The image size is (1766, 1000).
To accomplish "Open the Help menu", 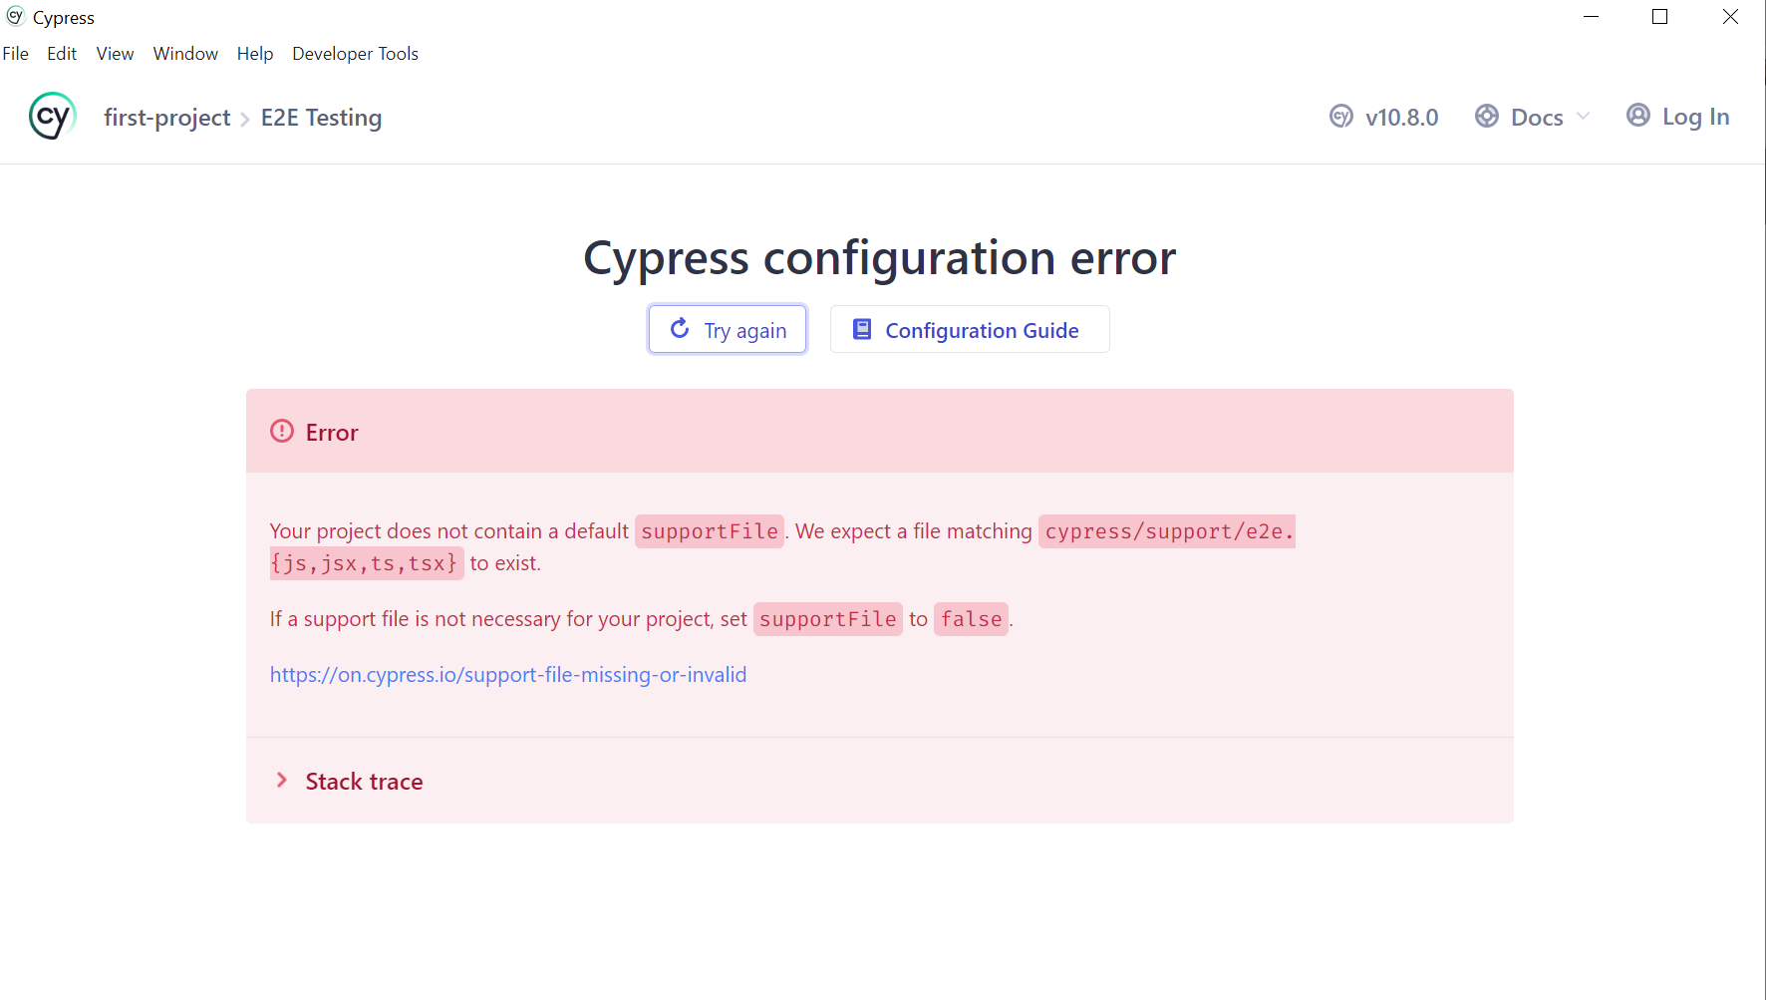I will [255, 54].
